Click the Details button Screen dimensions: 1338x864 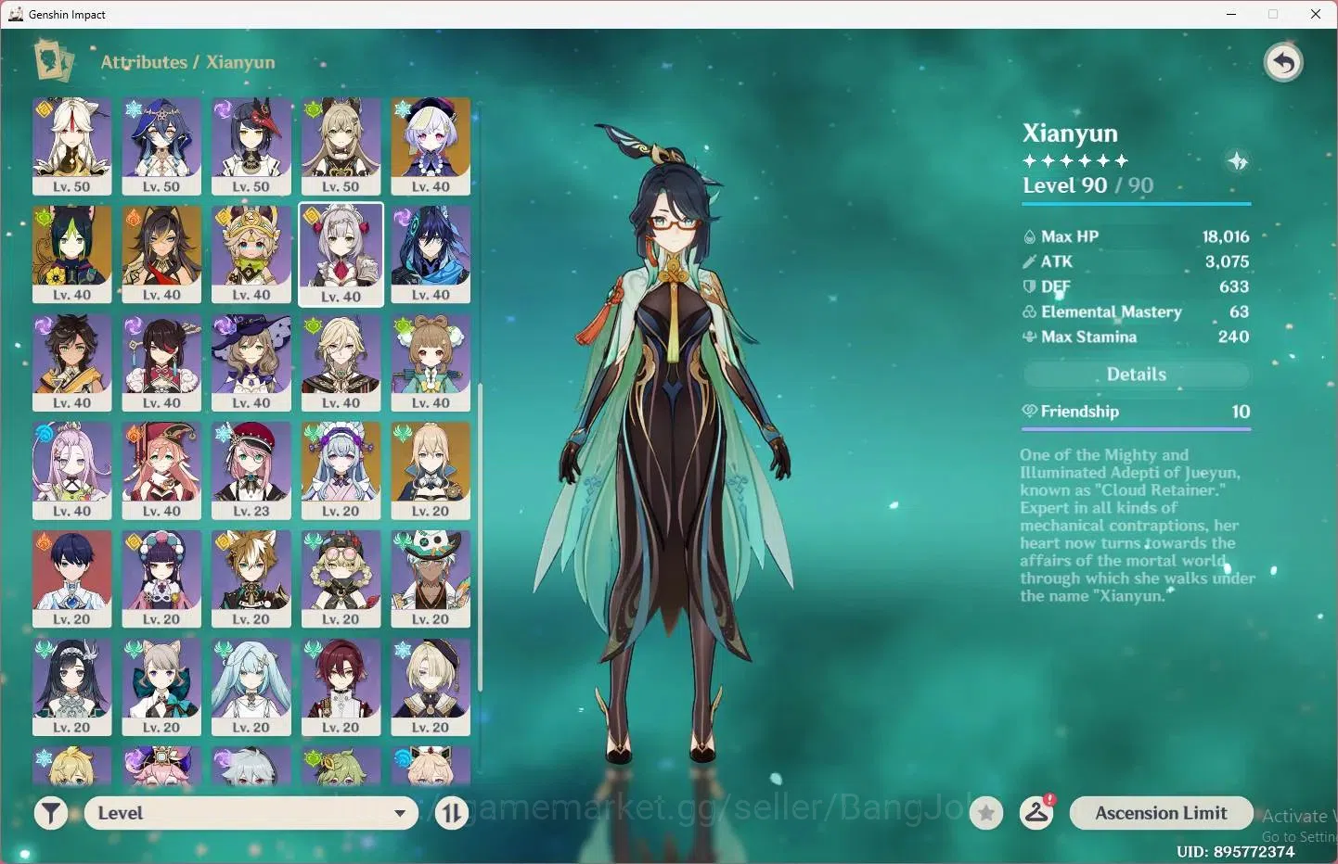click(x=1137, y=375)
